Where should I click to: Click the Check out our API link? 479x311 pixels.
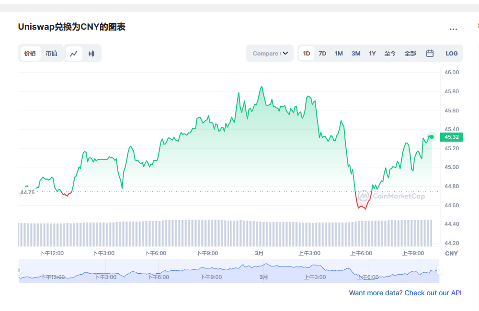coord(433,293)
